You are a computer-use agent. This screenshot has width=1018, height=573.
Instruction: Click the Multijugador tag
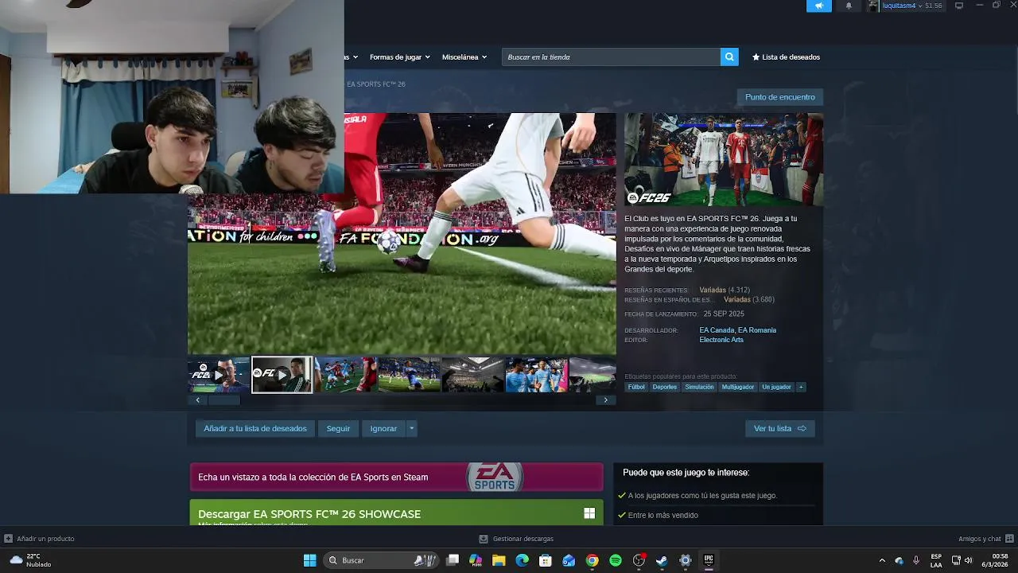coord(738,388)
